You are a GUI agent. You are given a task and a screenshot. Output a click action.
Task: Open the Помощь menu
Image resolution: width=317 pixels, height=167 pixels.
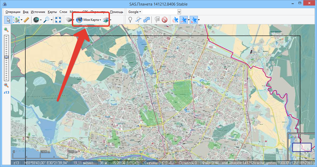coord(116,12)
